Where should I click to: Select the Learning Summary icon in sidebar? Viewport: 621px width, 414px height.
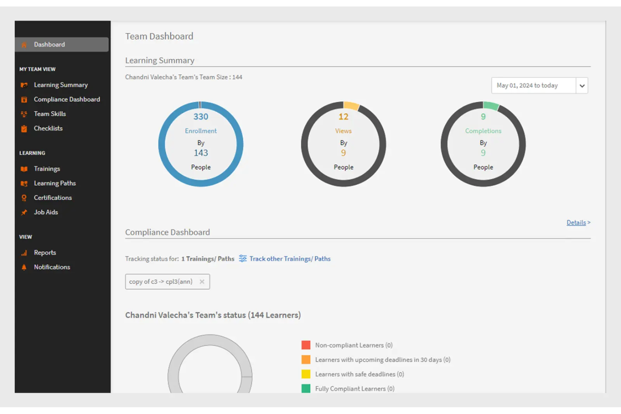coord(24,85)
